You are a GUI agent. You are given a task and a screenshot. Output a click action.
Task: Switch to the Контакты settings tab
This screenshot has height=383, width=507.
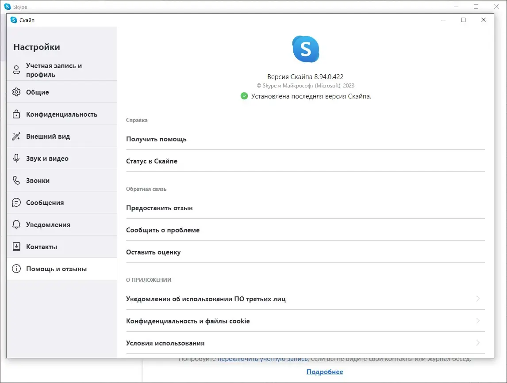[x=62, y=247]
